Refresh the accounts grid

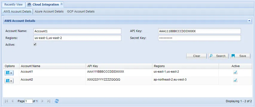(x=57, y=101)
